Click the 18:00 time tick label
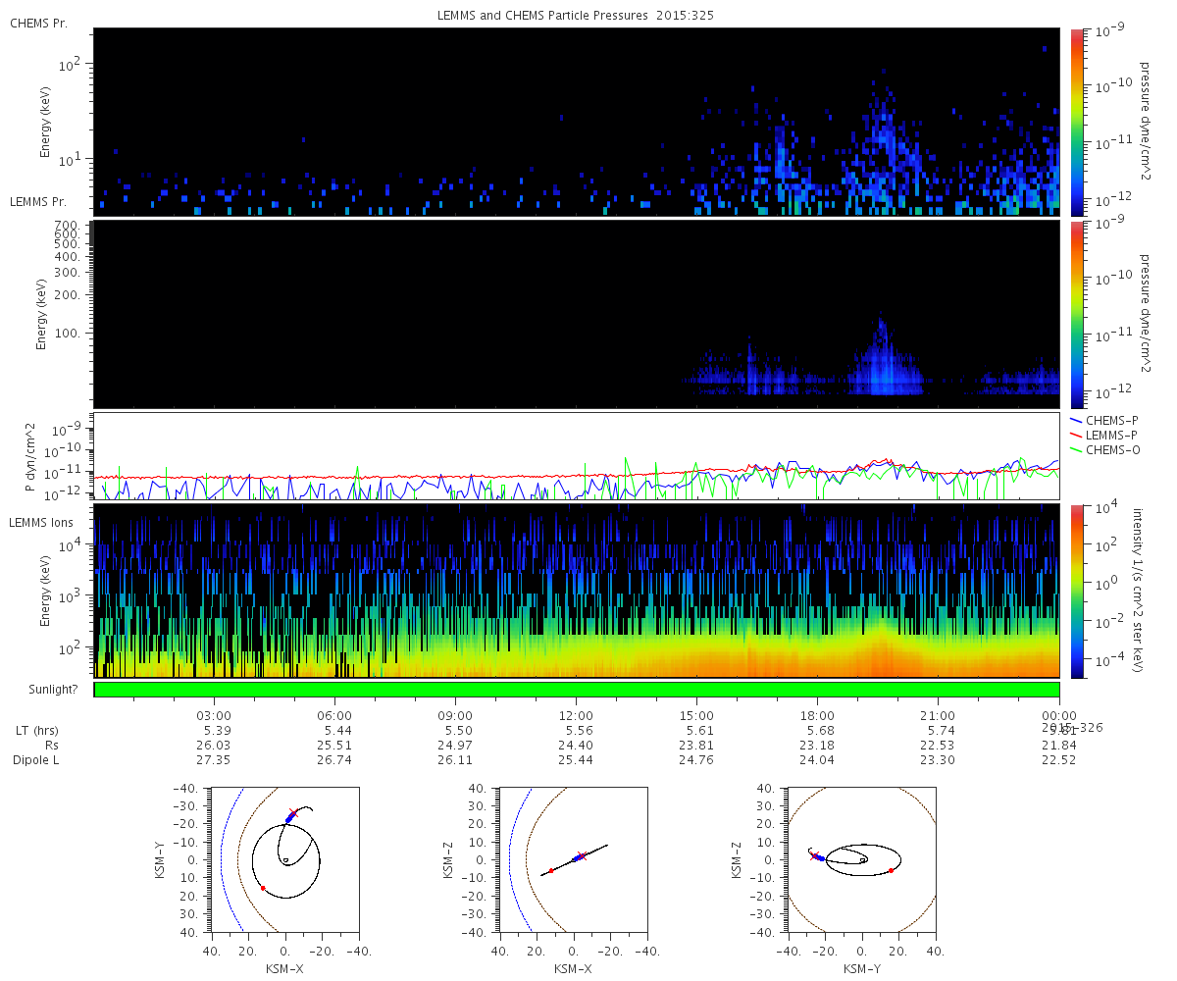This screenshot has width=1177, height=981. pos(818,715)
